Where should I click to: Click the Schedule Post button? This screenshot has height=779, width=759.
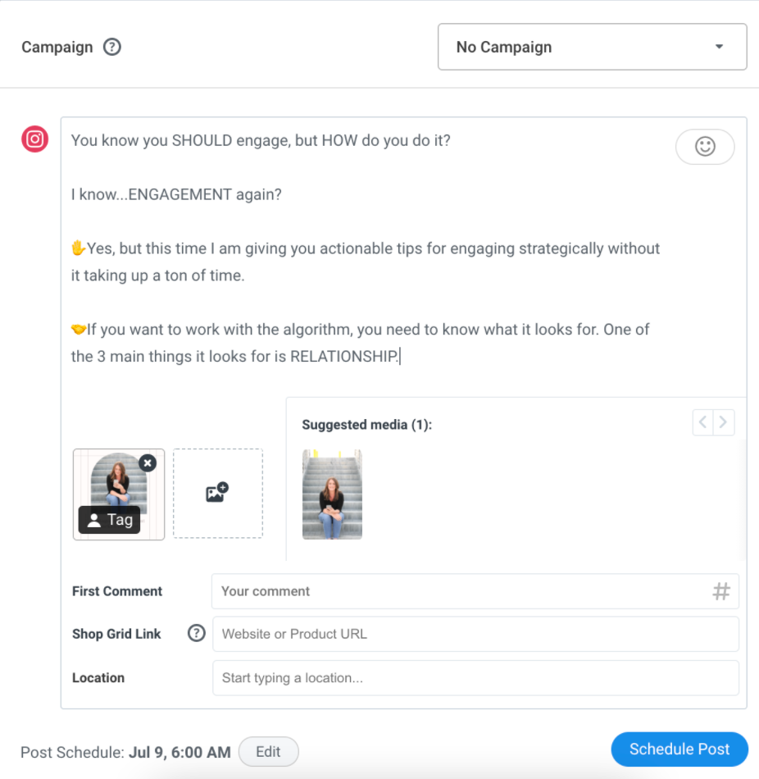(x=679, y=749)
